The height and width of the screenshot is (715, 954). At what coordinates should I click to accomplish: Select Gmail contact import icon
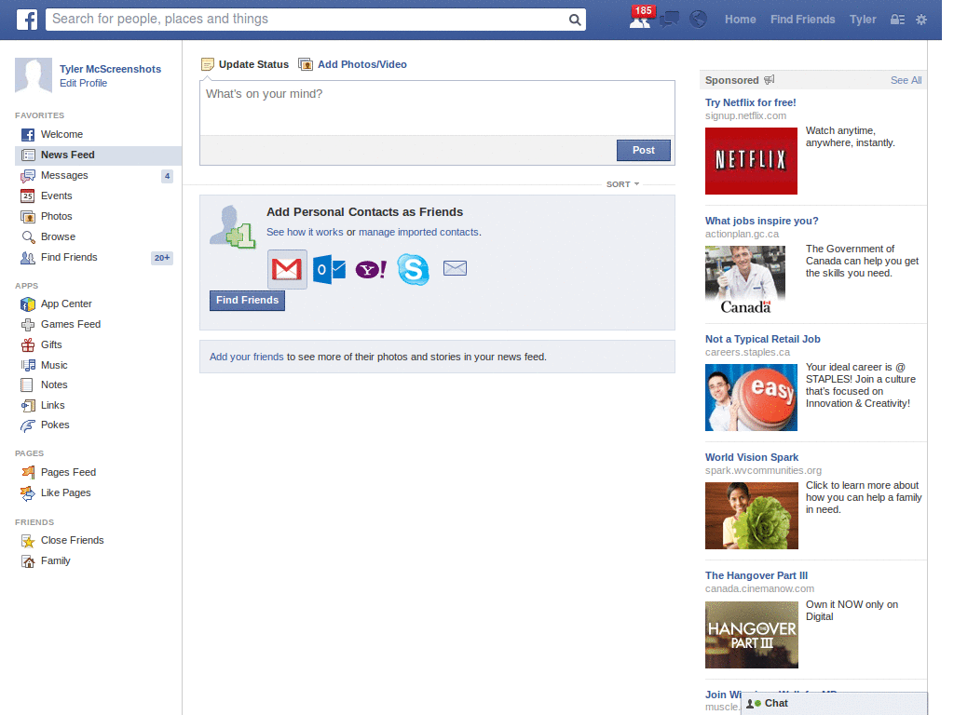click(x=287, y=269)
